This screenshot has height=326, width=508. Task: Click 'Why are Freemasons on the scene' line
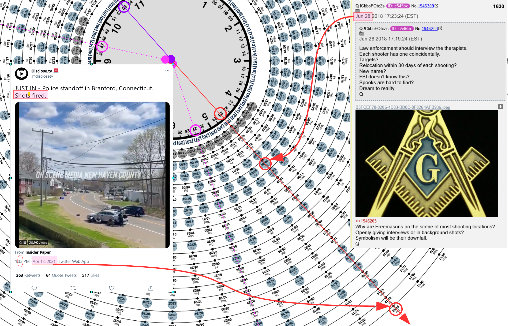[425, 227]
